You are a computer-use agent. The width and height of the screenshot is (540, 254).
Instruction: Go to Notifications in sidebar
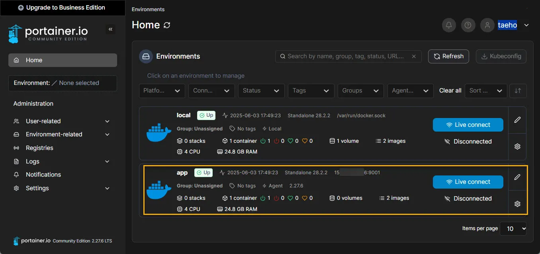pos(43,175)
